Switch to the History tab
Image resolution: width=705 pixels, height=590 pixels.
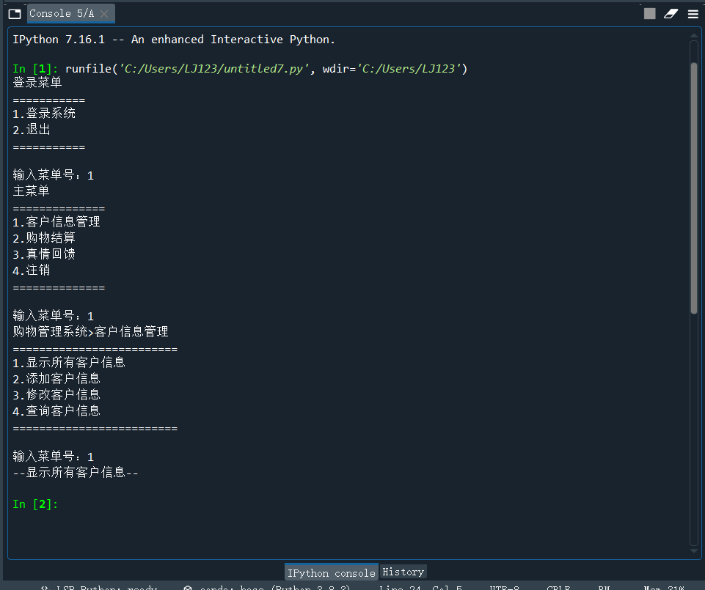402,572
